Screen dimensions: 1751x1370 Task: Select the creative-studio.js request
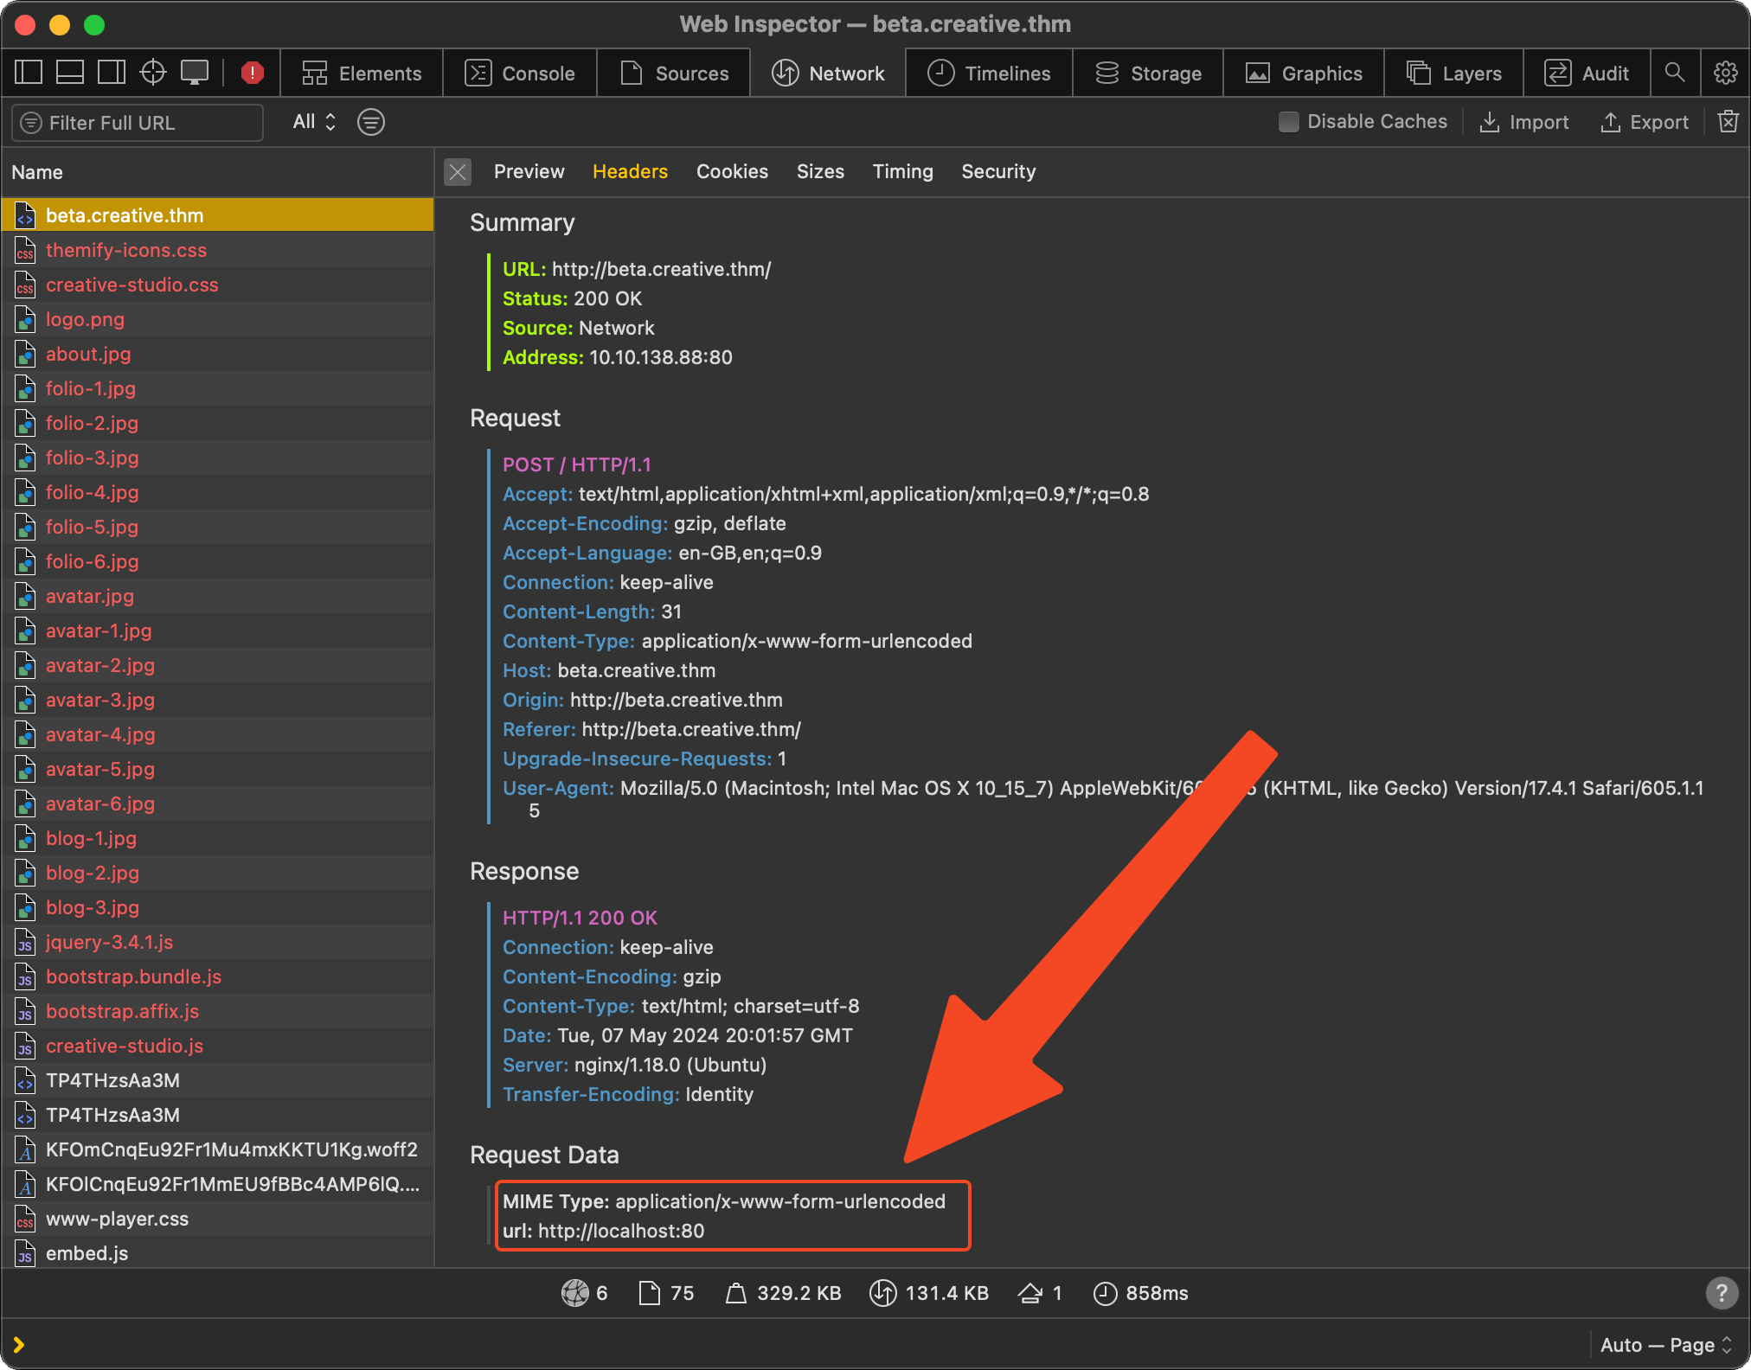tap(217, 1046)
